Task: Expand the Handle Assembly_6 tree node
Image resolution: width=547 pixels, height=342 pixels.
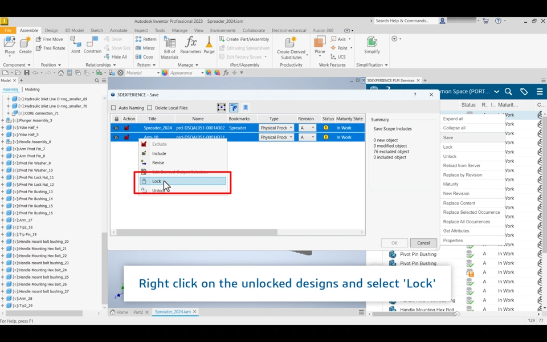Action: [3, 142]
